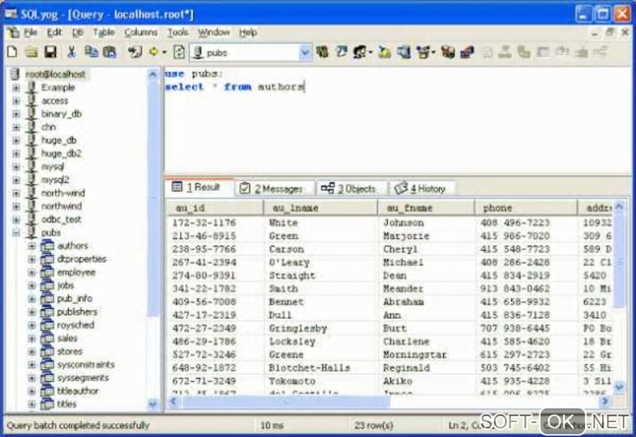636x437 pixels.
Task: Select the employee table in tree
Action: (76, 272)
